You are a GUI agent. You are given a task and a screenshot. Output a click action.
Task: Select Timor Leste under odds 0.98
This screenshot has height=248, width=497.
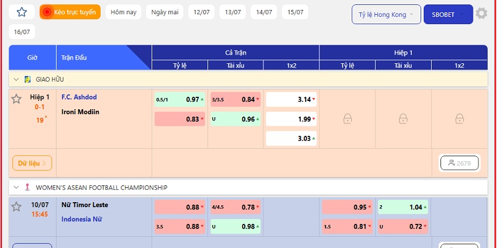coord(235,226)
